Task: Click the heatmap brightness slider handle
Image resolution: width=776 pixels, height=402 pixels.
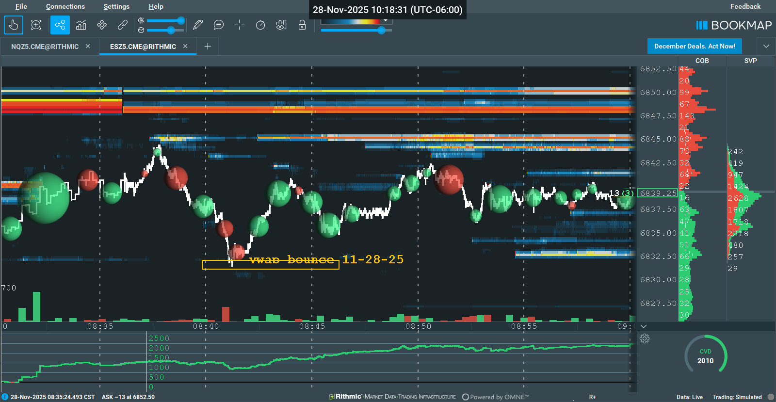Action: [181, 20]
